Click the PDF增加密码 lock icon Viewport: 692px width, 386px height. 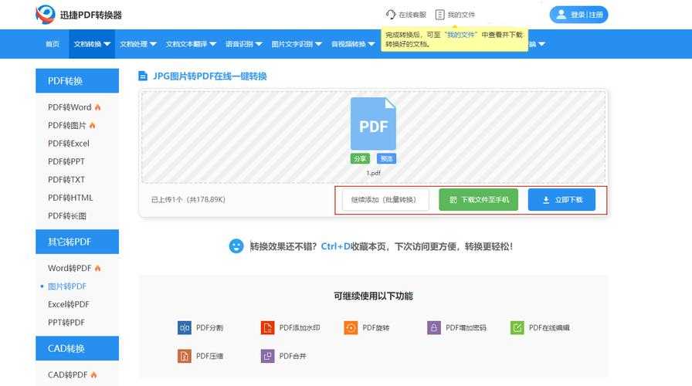click(434, 327)
